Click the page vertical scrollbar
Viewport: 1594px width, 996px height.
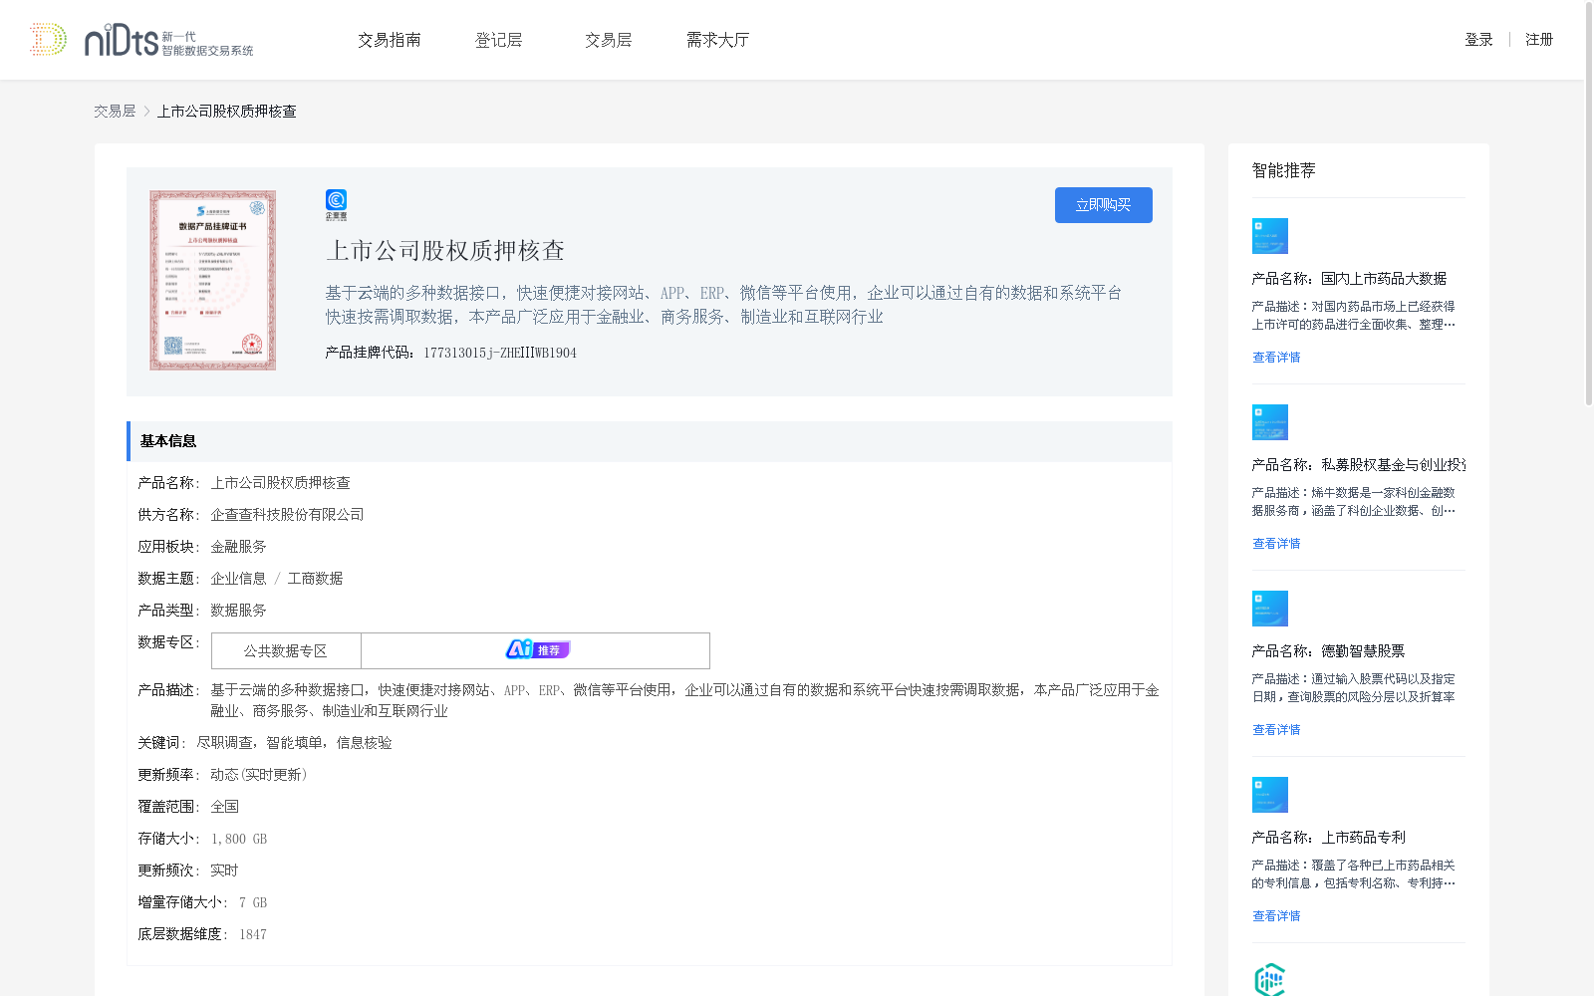(x=1589, y=203)
